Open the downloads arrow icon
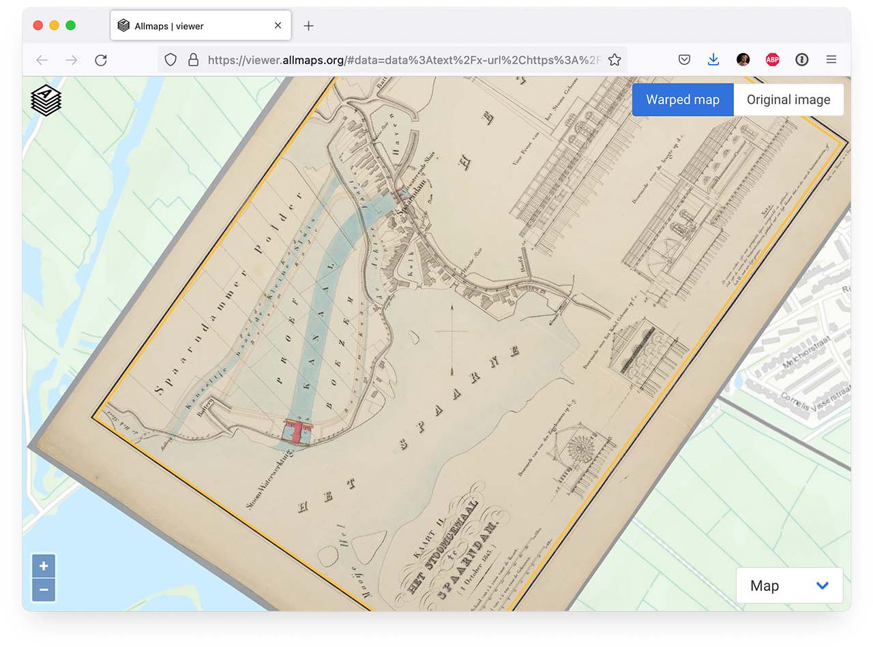Screen dimensions: 873x647 point(713,60)
